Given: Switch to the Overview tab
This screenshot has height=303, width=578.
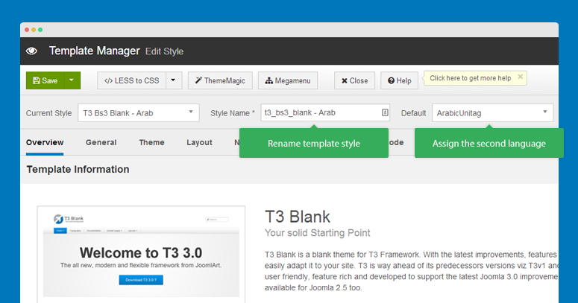Looking at the screenshot, I should [x=45, y=142].
